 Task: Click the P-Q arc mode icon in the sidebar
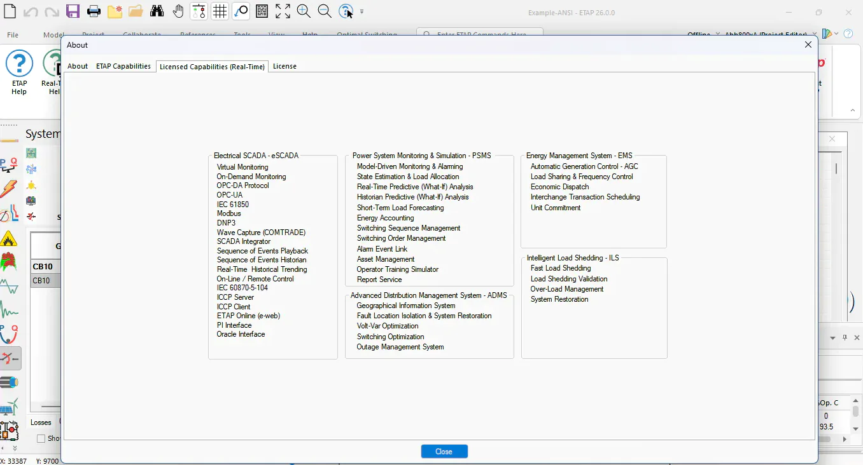pos(9,334)
